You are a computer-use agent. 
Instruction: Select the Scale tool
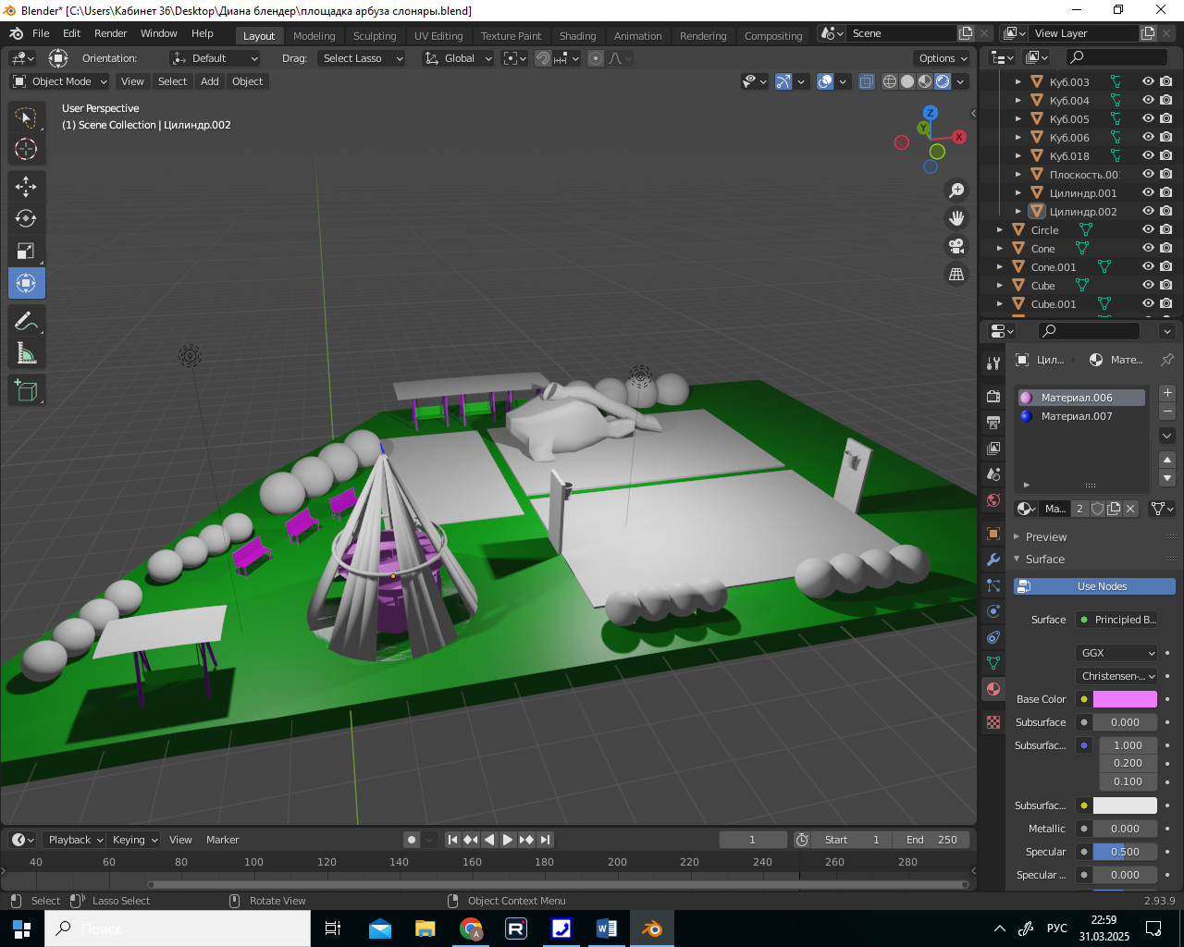[x=26, y=251]
